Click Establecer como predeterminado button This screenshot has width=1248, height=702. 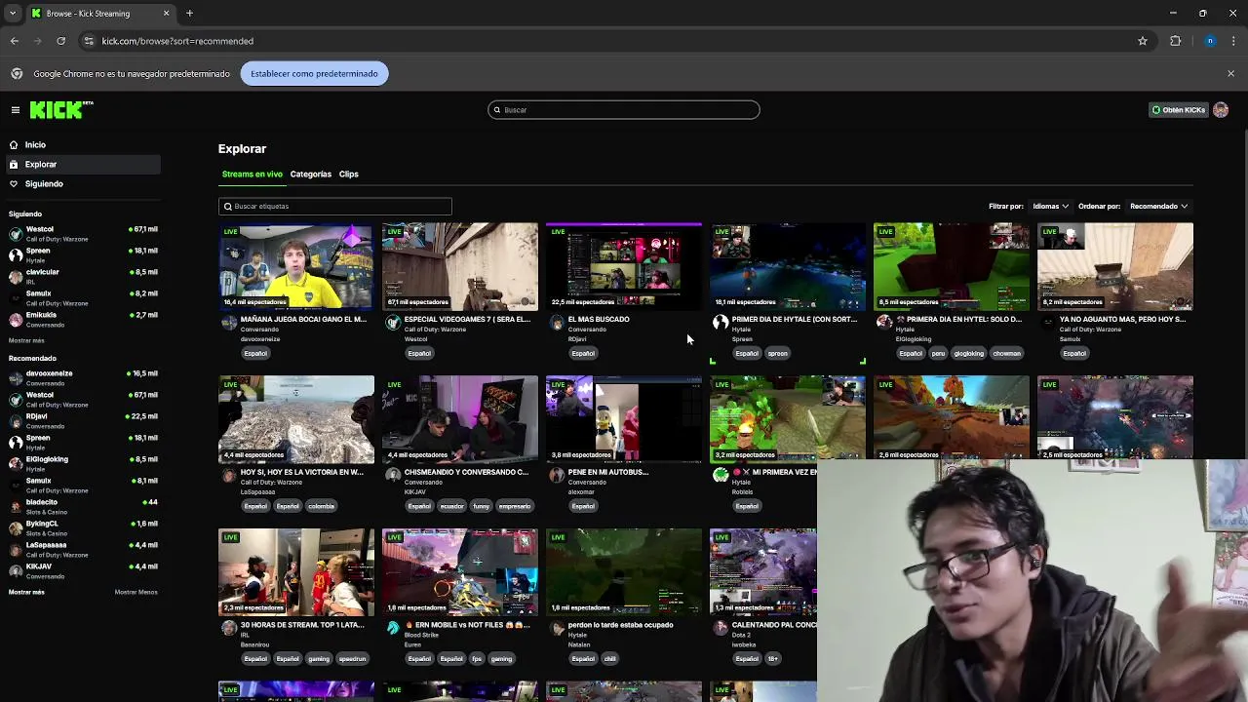pos(314,73)
